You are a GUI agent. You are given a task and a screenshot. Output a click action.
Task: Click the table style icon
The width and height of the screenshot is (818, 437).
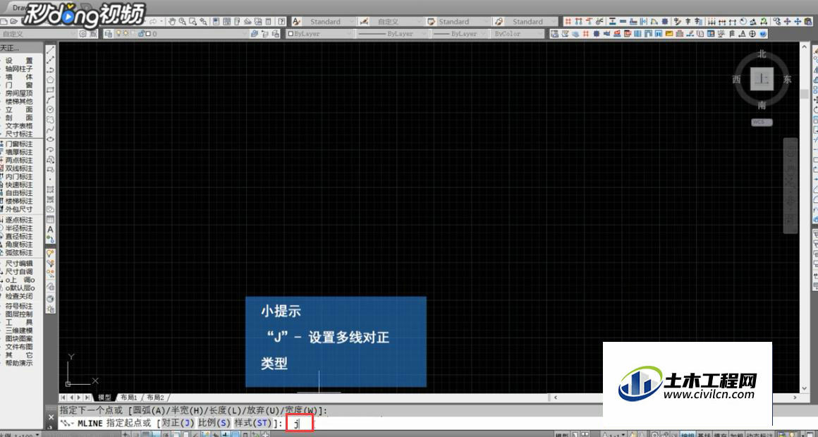pyautogui.click(x=431, y=21)
